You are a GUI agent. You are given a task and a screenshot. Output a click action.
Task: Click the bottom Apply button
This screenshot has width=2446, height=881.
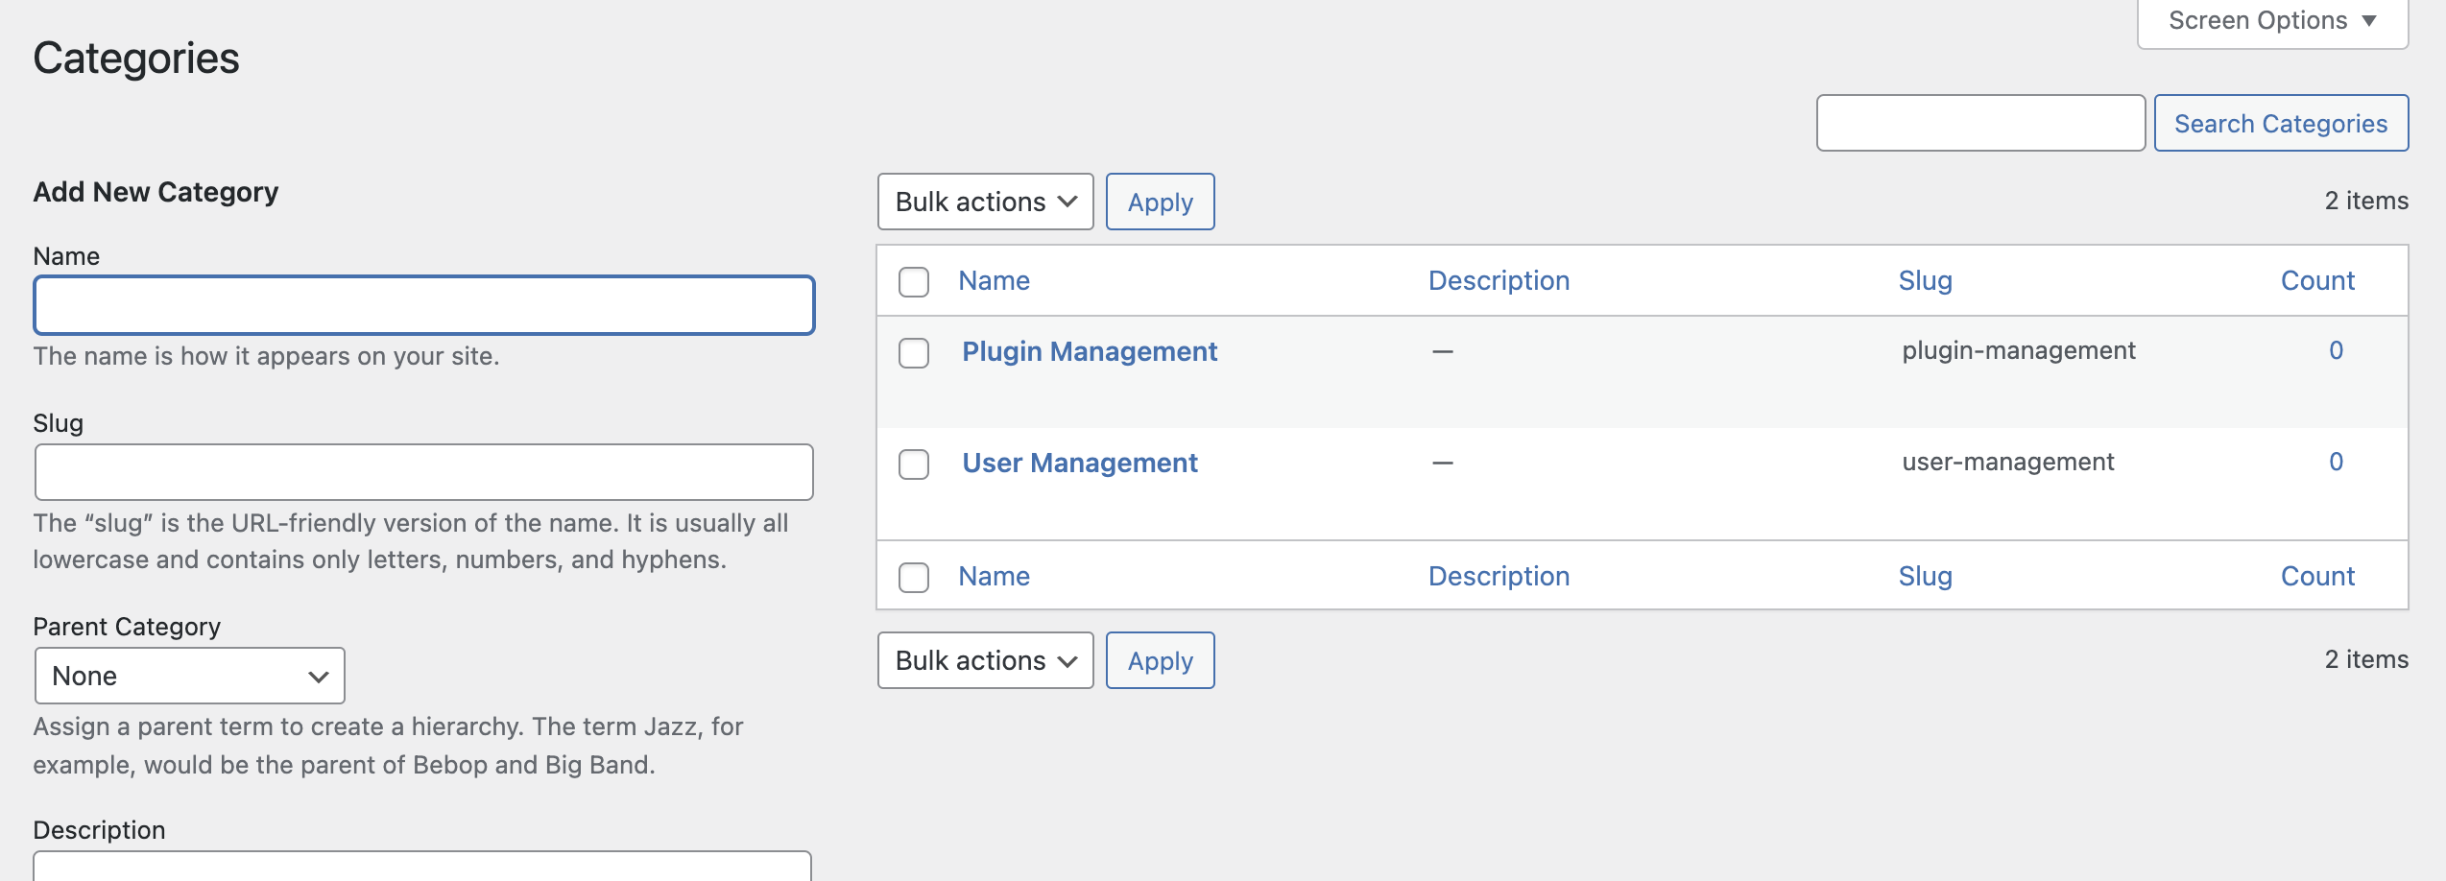point(1160,661)
